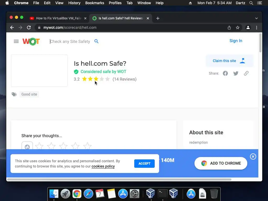This screenshot has height=201, width=268.
Task: Open Notes from the Dock
Action: click(111, 194)
